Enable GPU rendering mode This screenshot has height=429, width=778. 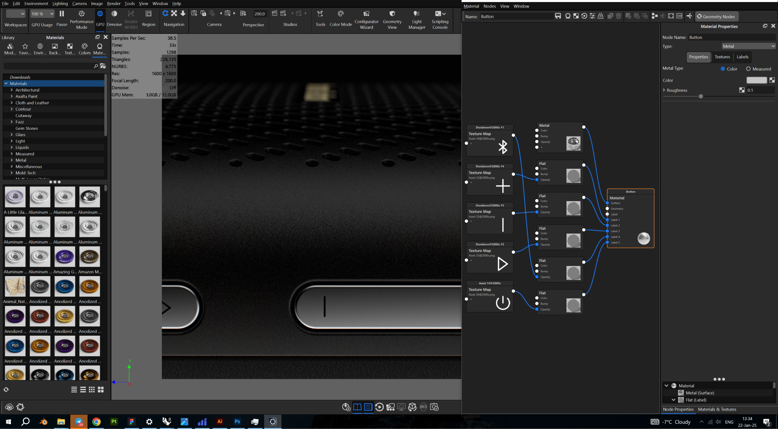[100, 14]
